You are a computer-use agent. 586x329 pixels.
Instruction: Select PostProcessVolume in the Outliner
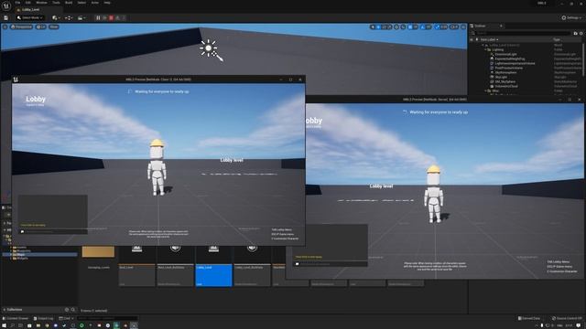(x=509, y=68)
